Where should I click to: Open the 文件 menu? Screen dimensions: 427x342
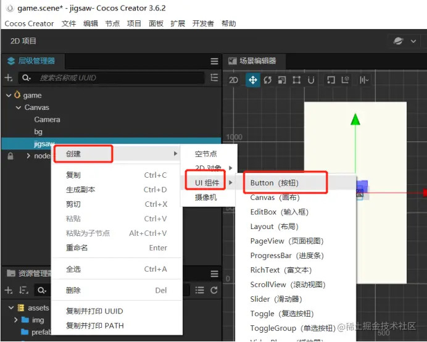68,23
